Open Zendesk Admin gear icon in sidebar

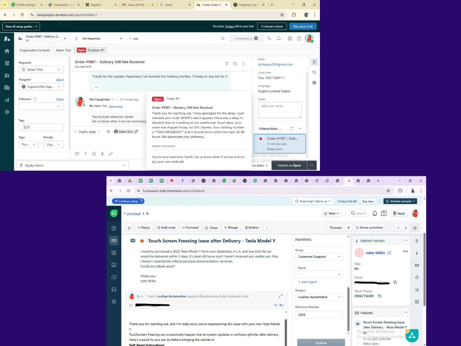pos(7,112)
